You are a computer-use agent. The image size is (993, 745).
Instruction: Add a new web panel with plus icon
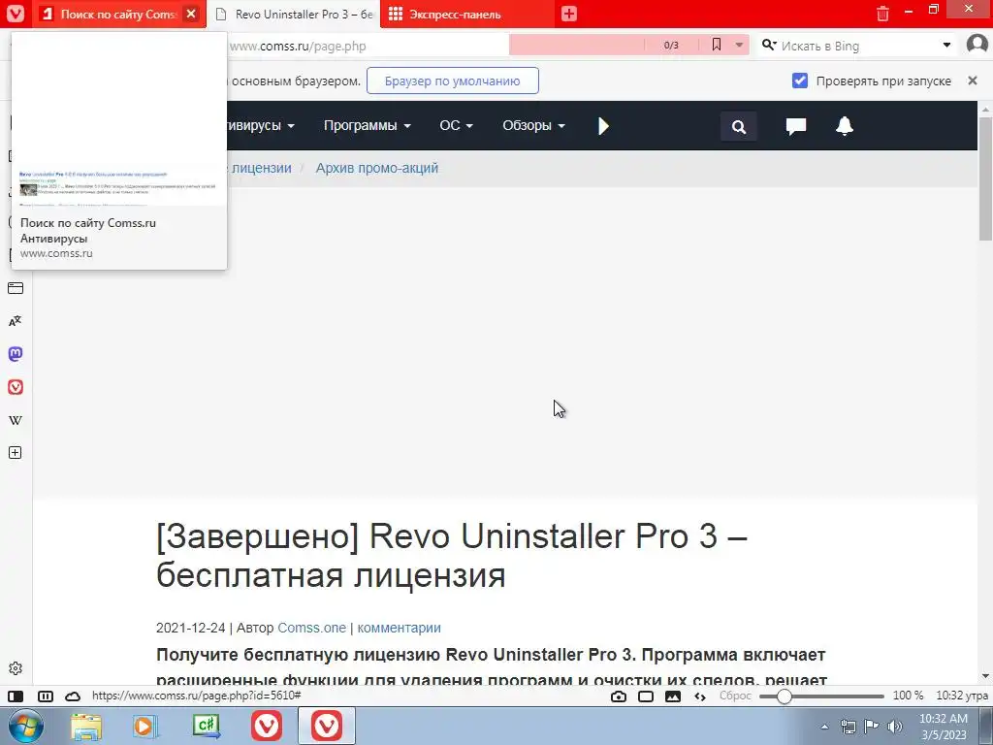click(x=16, y=453)
